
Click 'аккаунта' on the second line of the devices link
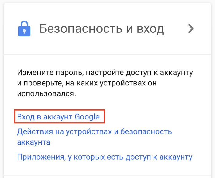coord(34,142)
